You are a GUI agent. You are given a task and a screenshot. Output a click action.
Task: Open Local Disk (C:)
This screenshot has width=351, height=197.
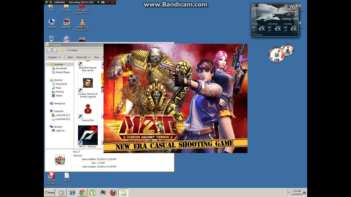tap(61, 115)
